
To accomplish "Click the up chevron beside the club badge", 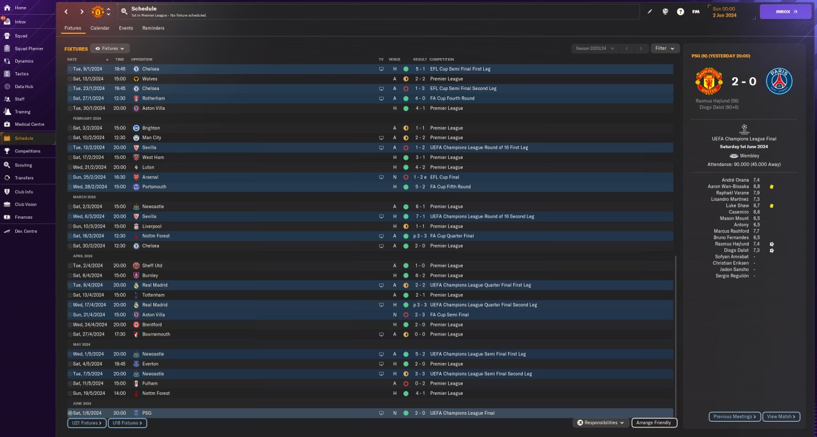I will pos(109,10).
